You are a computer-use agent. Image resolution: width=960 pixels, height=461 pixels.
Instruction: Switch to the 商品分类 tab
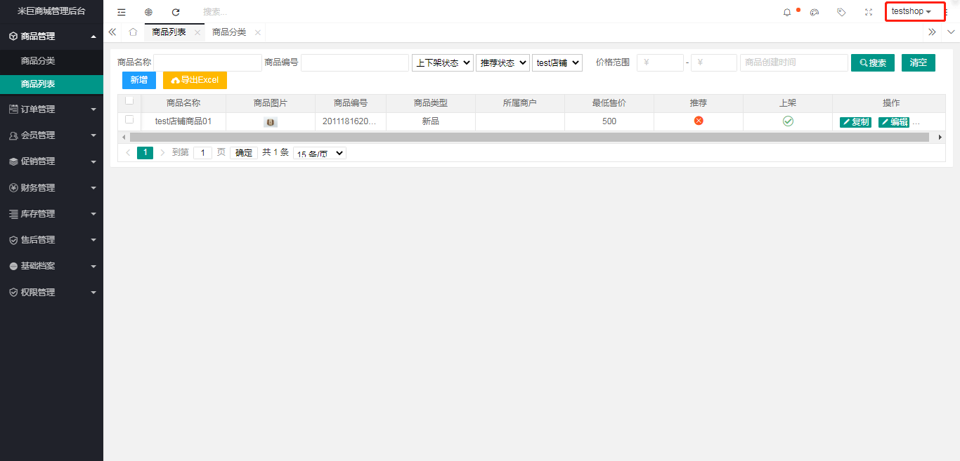[229, 32]
